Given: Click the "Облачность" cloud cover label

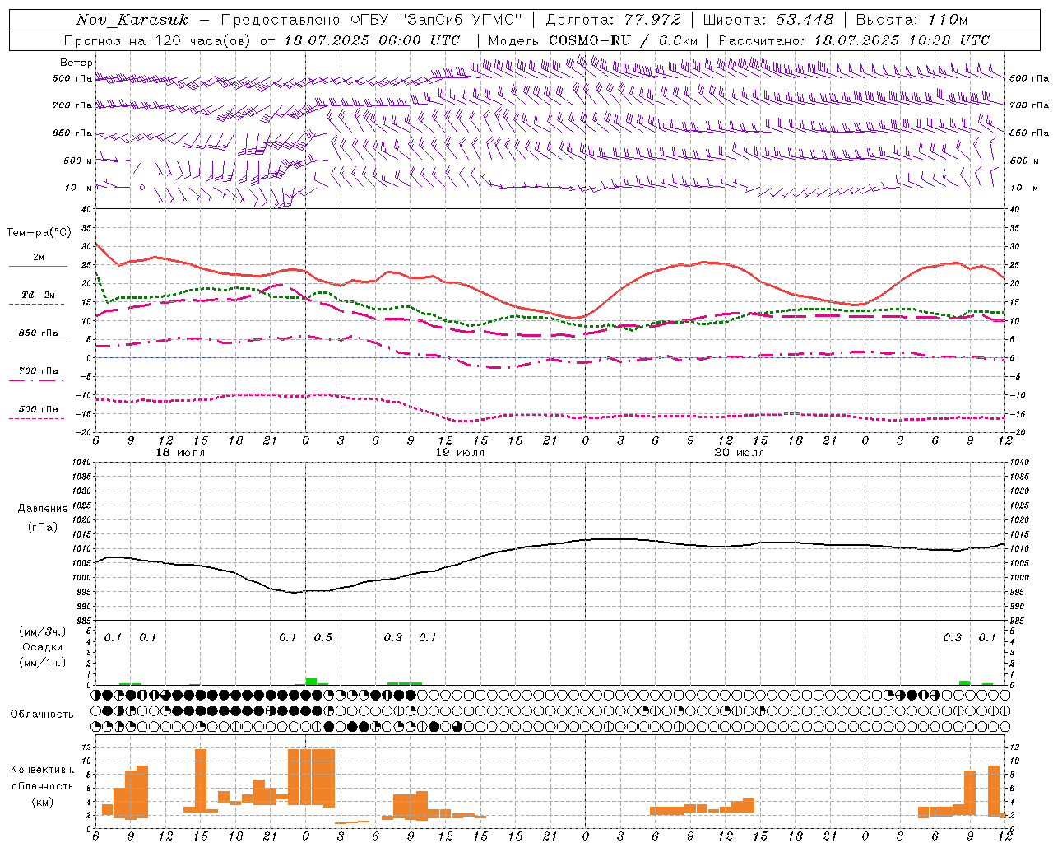Looking at the screenshot, I should (x=42, y=715).
